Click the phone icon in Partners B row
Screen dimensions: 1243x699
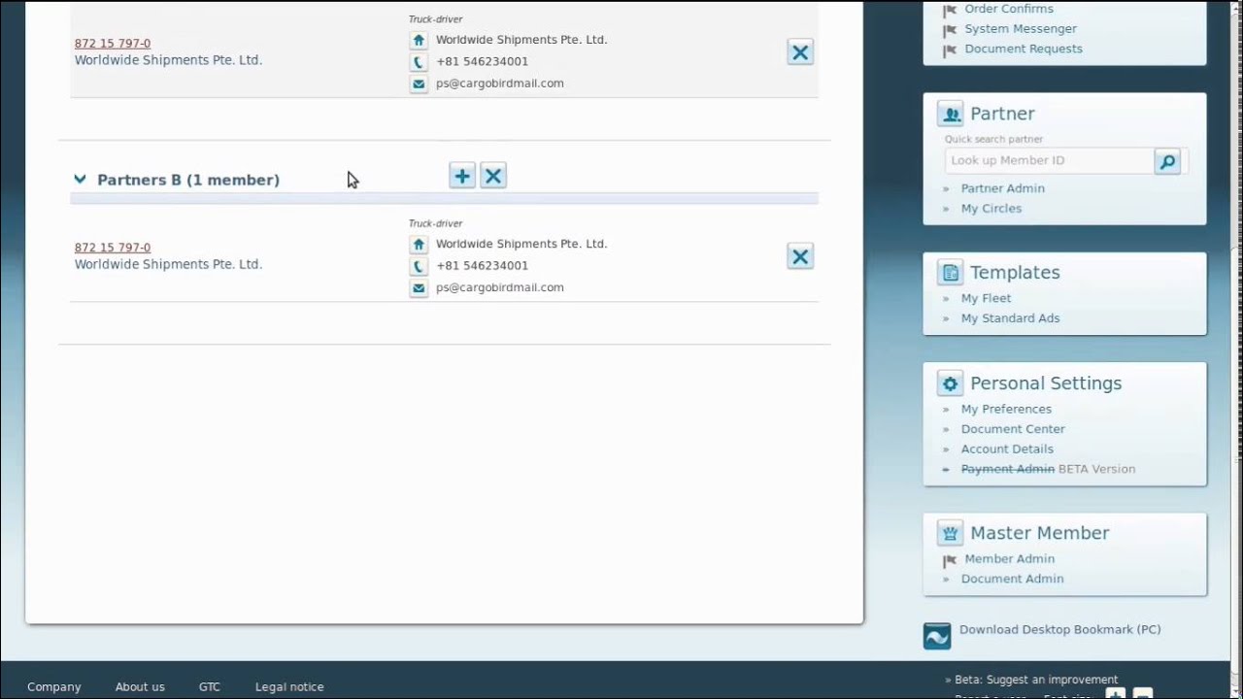point(419,266)
